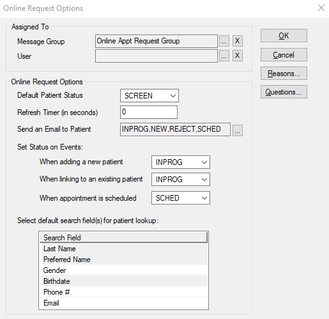Select the Phone # search field row
329x319 pixels.
(123, 292)
